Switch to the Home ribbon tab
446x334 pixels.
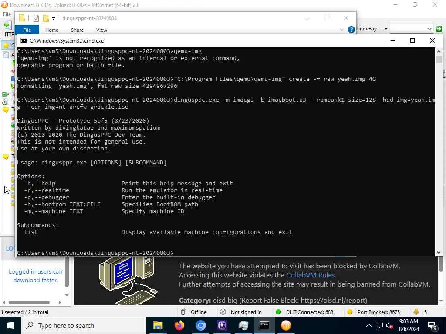[x=52, y=30]
